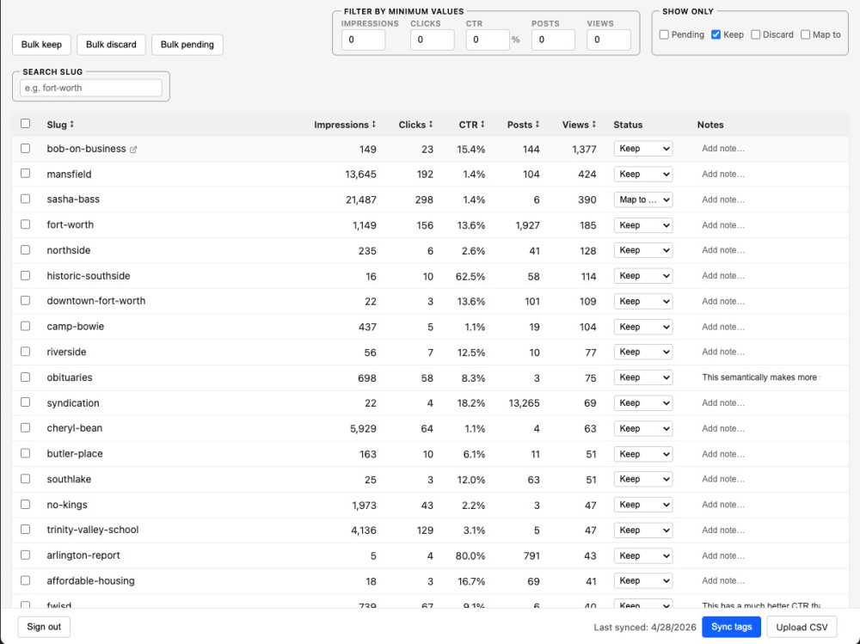This screenshot has height=644, width=860.
Task: Sort table by Slug column arrows
Action: [x=72, y=125]
